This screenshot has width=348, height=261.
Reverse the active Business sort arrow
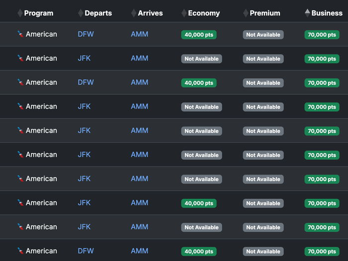point(307,13)
